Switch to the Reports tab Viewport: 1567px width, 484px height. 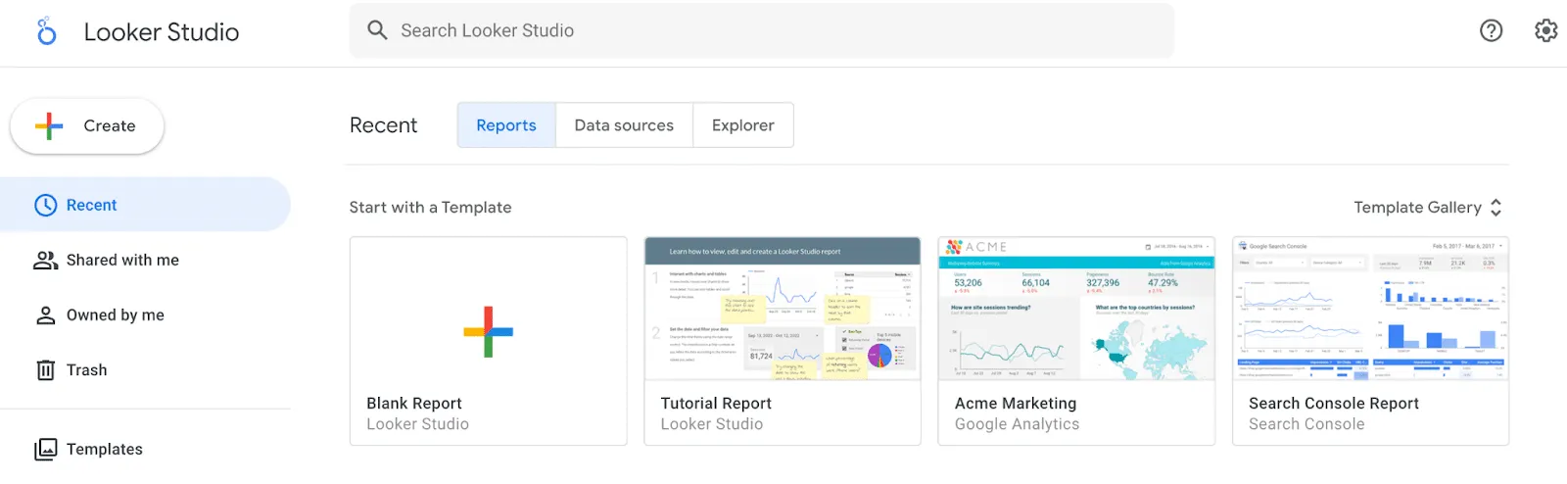[506, 125]
